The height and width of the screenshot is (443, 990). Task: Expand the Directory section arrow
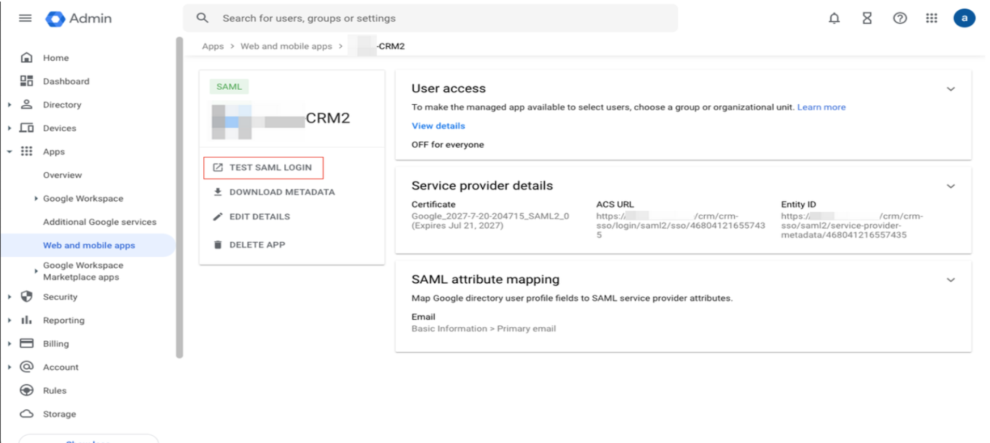9,105
